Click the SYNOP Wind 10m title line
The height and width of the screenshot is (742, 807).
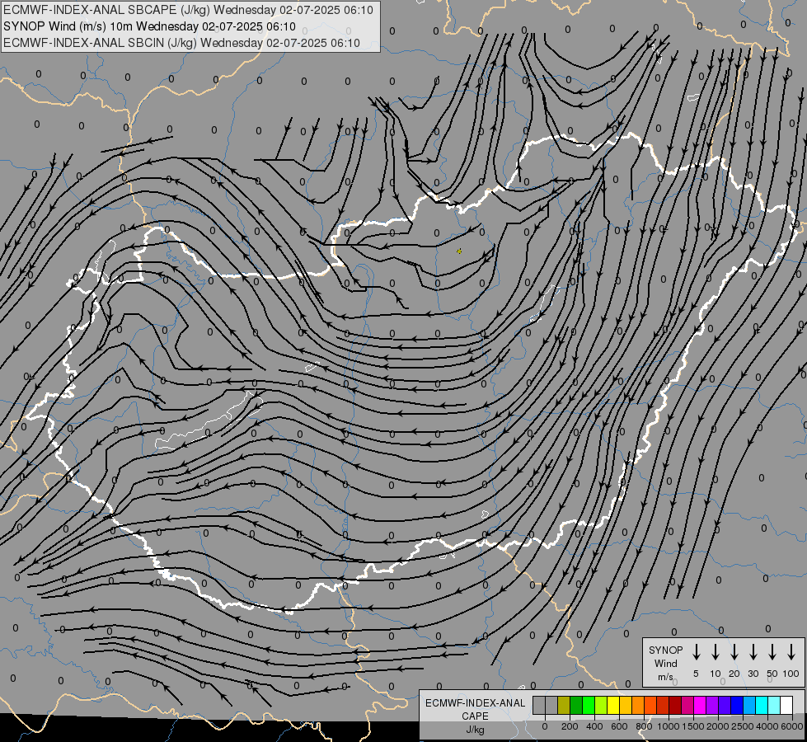[149, 26]
